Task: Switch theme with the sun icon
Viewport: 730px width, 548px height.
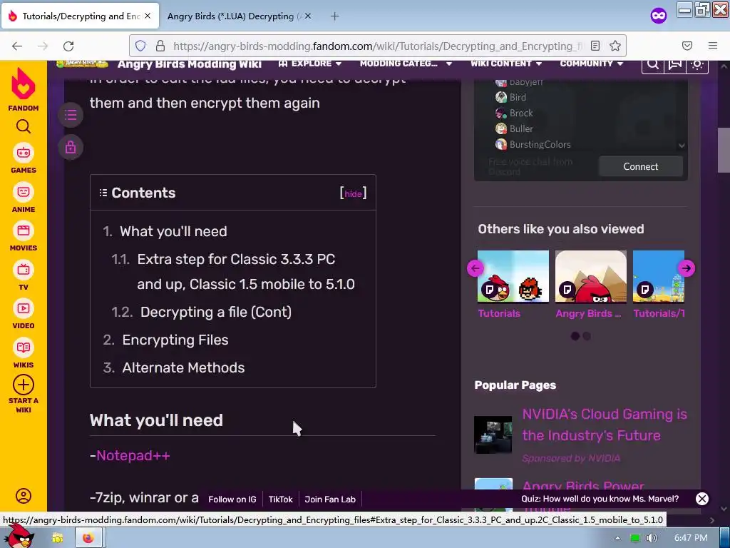Action: pyautogui.click(x=697, y=64)
